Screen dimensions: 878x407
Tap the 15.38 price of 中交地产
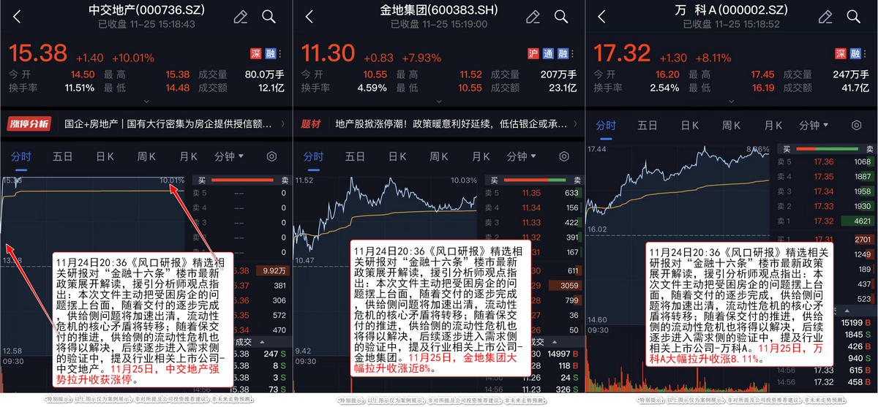tap(37, 53)
